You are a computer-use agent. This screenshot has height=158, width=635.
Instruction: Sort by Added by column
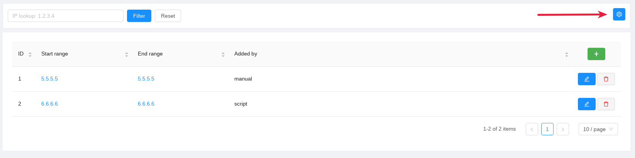pos(566,54)
